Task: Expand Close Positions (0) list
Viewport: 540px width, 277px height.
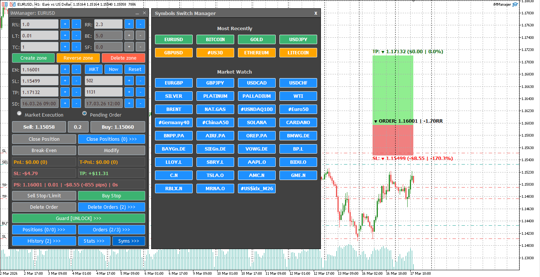Action: pos(112,139)
